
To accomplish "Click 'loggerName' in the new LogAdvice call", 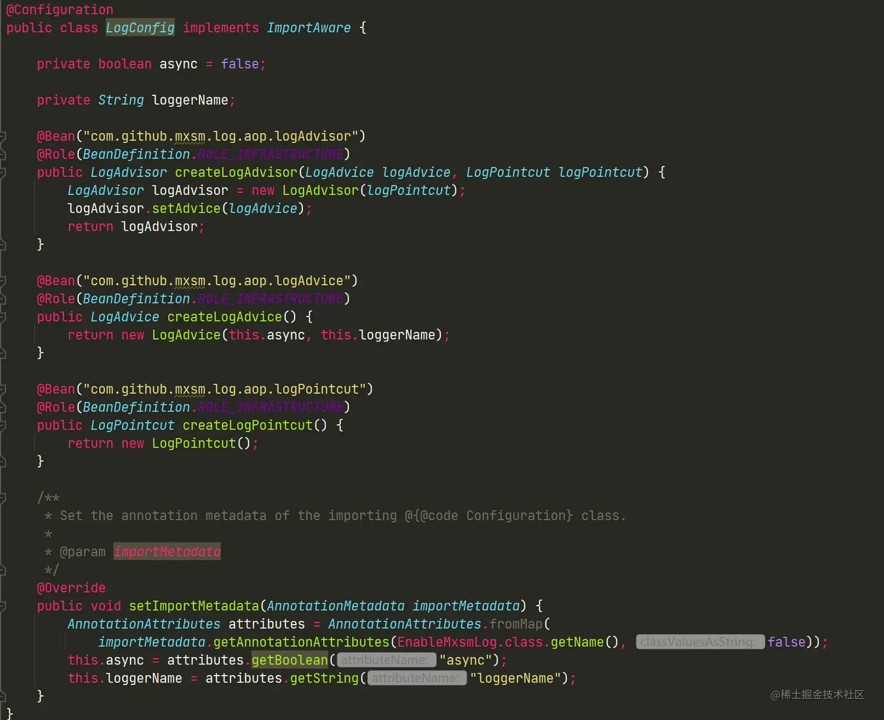I will (x=397, y=336).
